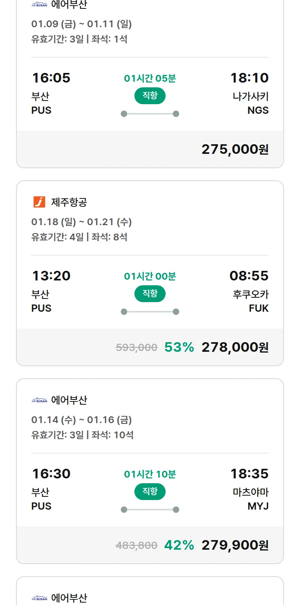Click the 01시간 10분 flight duration text
This screenshot has width=300, height=605.
(150, 474)
